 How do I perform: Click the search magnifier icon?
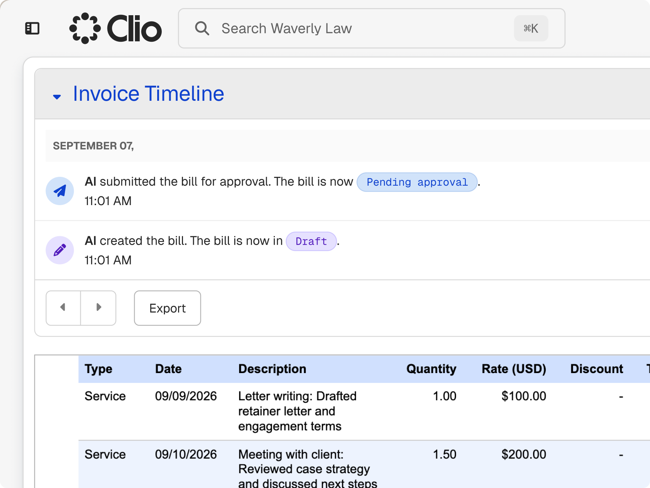[202, 28]
